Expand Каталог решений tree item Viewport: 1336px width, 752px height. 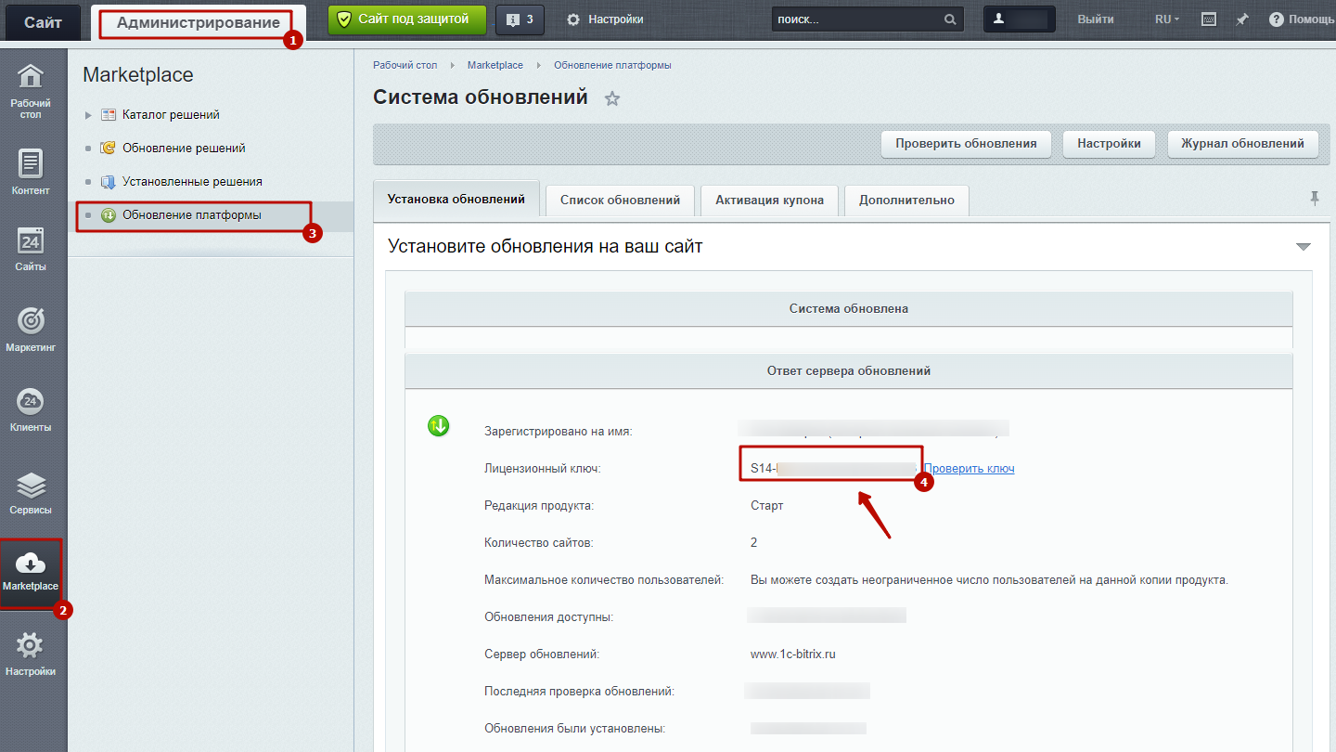tap(88, 115)
